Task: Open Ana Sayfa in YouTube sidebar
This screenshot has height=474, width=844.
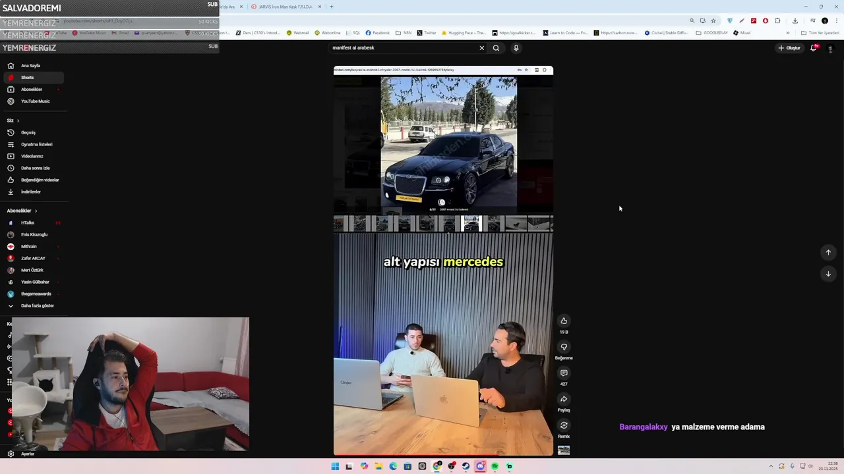Action: click(x=33, y=66)
